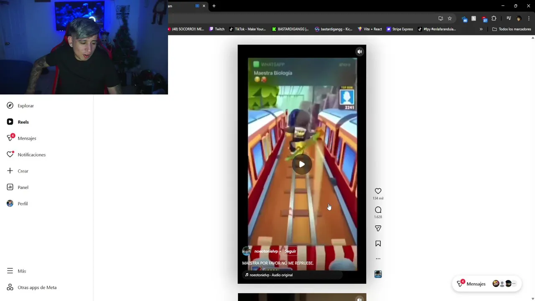The width and height of the screenshot is (535, 301).
Task: Expand the Más hamburger menu
Action: point(17,271)
